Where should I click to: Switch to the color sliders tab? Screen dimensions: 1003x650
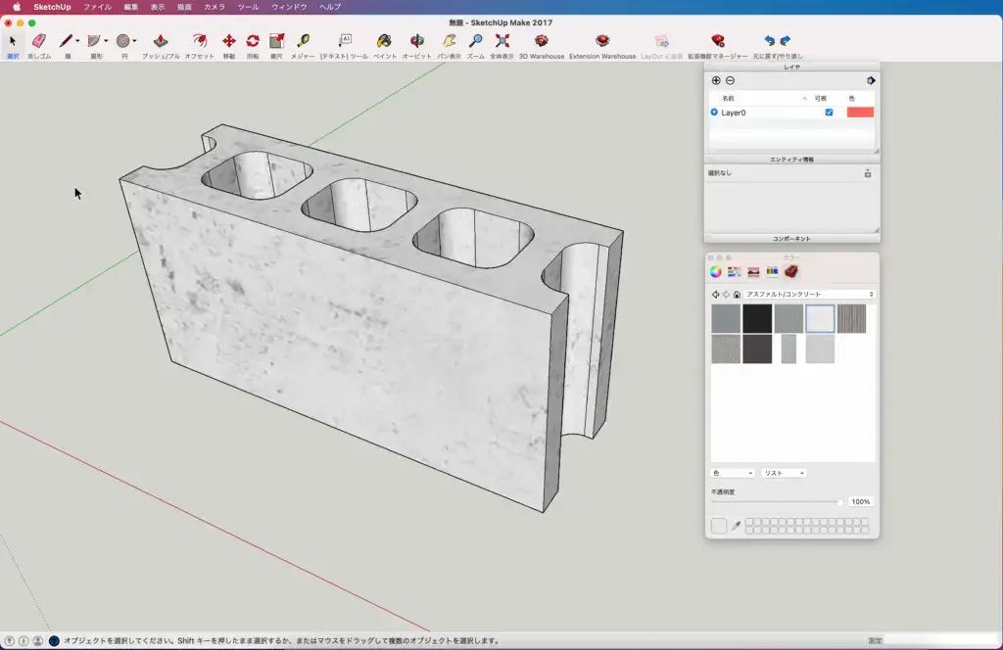tap(735, 271)
